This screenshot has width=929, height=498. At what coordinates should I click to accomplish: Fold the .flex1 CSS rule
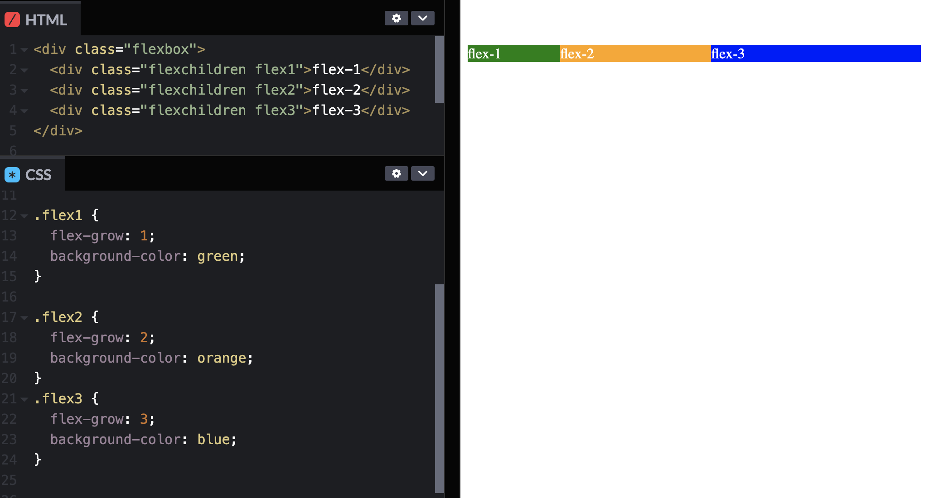24,216
